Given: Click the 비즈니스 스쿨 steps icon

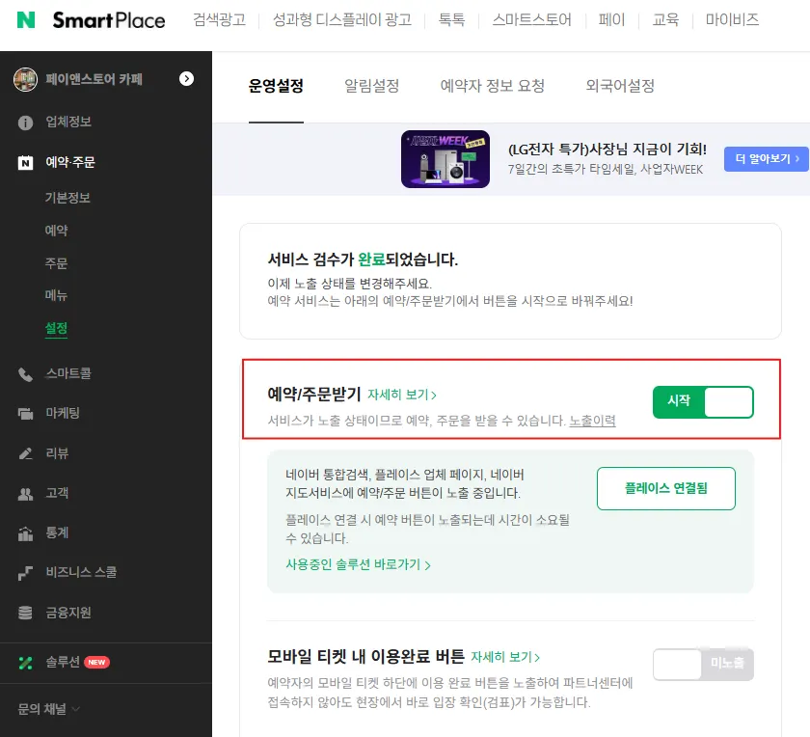Looking at the screenshot, I should point(25,573).
